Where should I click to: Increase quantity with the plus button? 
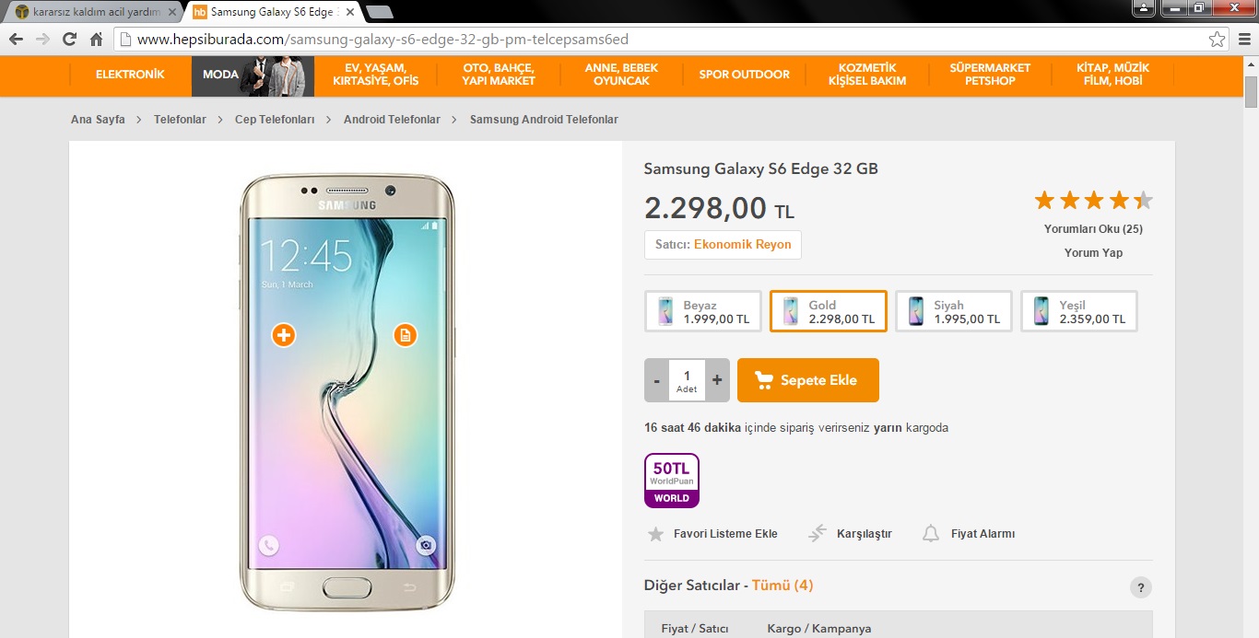[717, 380]
